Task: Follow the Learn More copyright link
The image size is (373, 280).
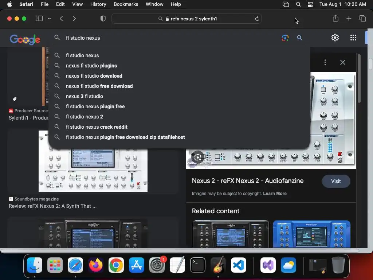Action: tap(275, 194)
